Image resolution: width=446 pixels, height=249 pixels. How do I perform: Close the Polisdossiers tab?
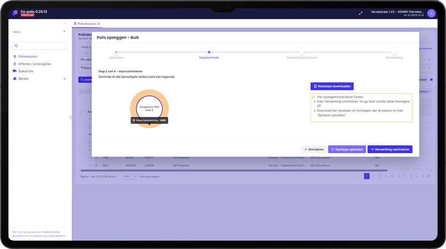(99, 24)
